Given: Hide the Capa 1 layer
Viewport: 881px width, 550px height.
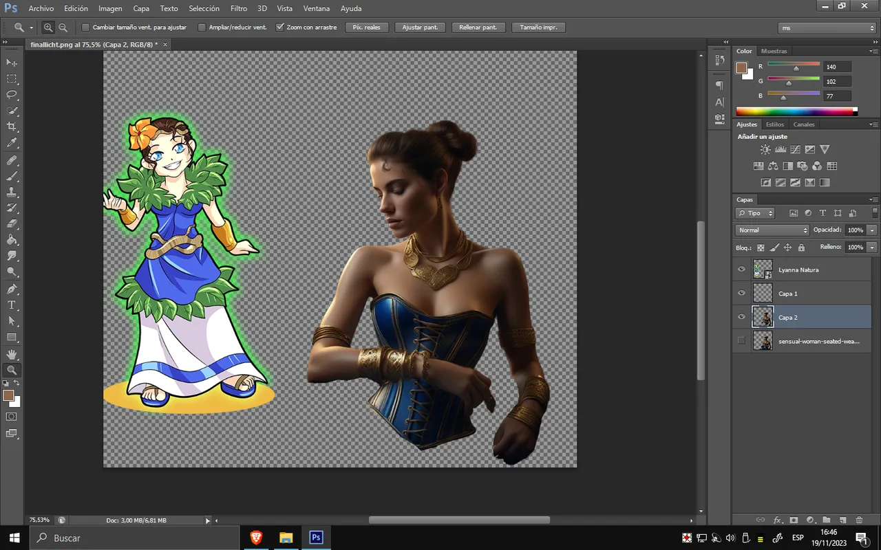Looking at the screenshot, I should (741, 294).
